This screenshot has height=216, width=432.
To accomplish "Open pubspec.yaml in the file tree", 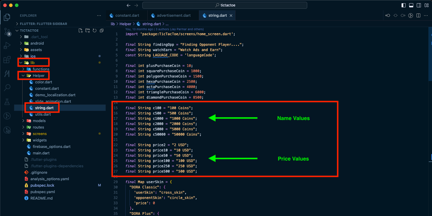I will (x=42, y=192).
